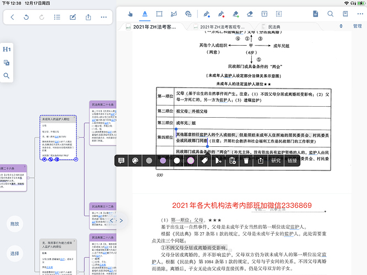This screenshot has height=275, width=367.
Task: Select the lasso freeform excerpt tool
Action: 174,14
